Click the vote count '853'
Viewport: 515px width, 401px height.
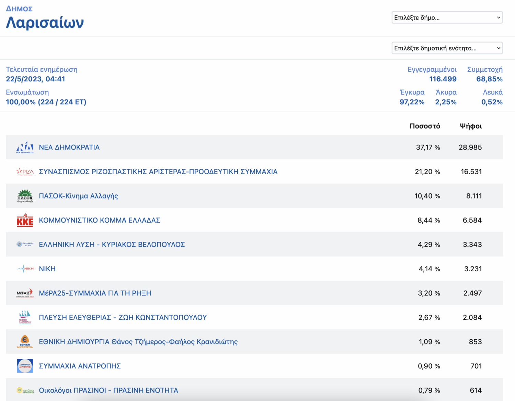point(476,342)
